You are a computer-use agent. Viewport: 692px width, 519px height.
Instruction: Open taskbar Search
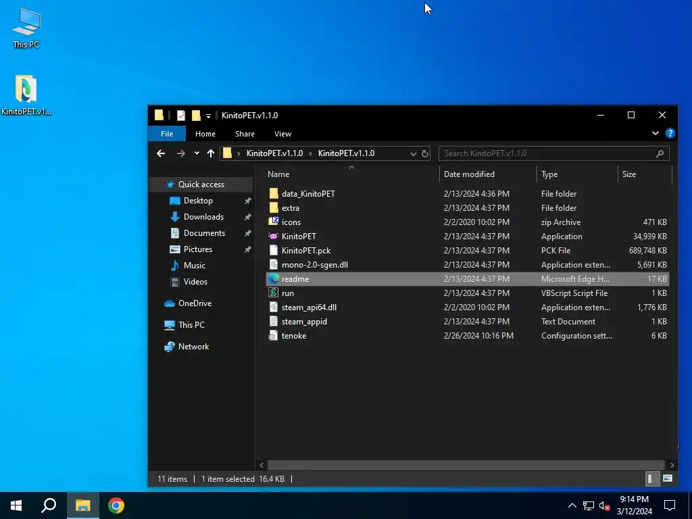(49, 505)
